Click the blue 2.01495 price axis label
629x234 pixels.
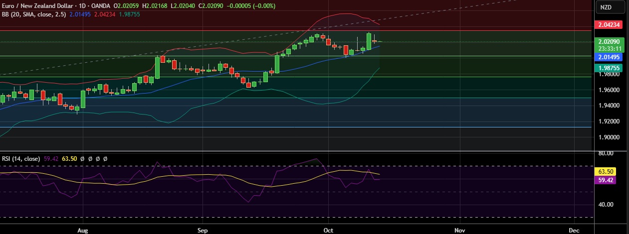(609, 57)
